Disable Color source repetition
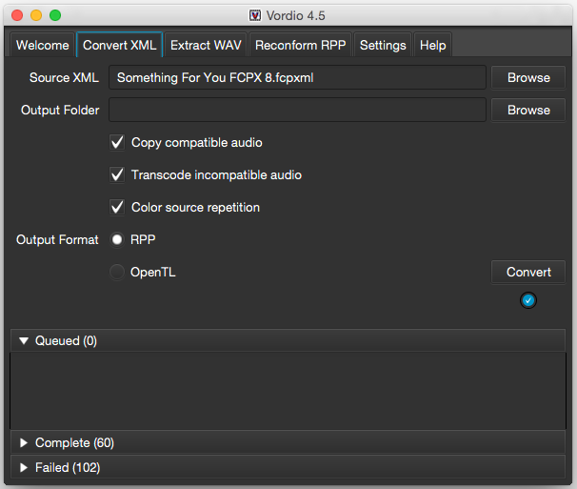 tap(117, 207)
